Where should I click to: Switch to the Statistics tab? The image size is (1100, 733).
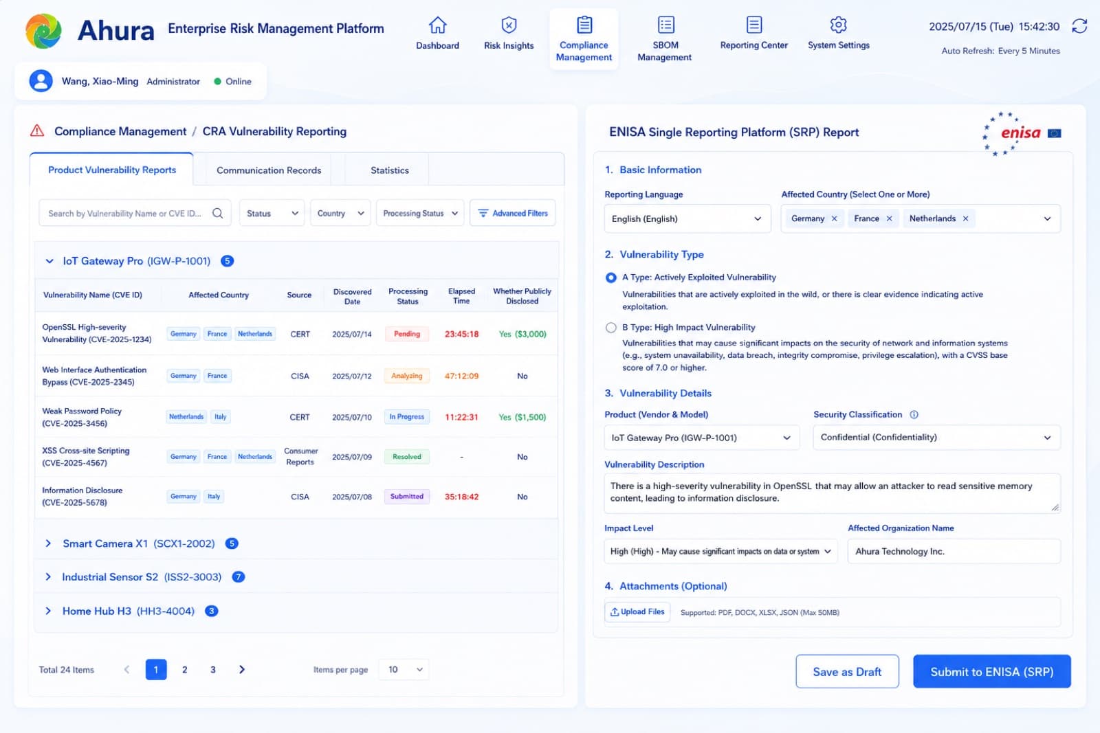point(390,170)
